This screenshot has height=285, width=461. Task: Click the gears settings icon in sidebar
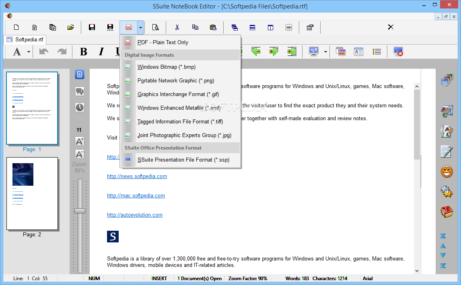pos(447,192)
